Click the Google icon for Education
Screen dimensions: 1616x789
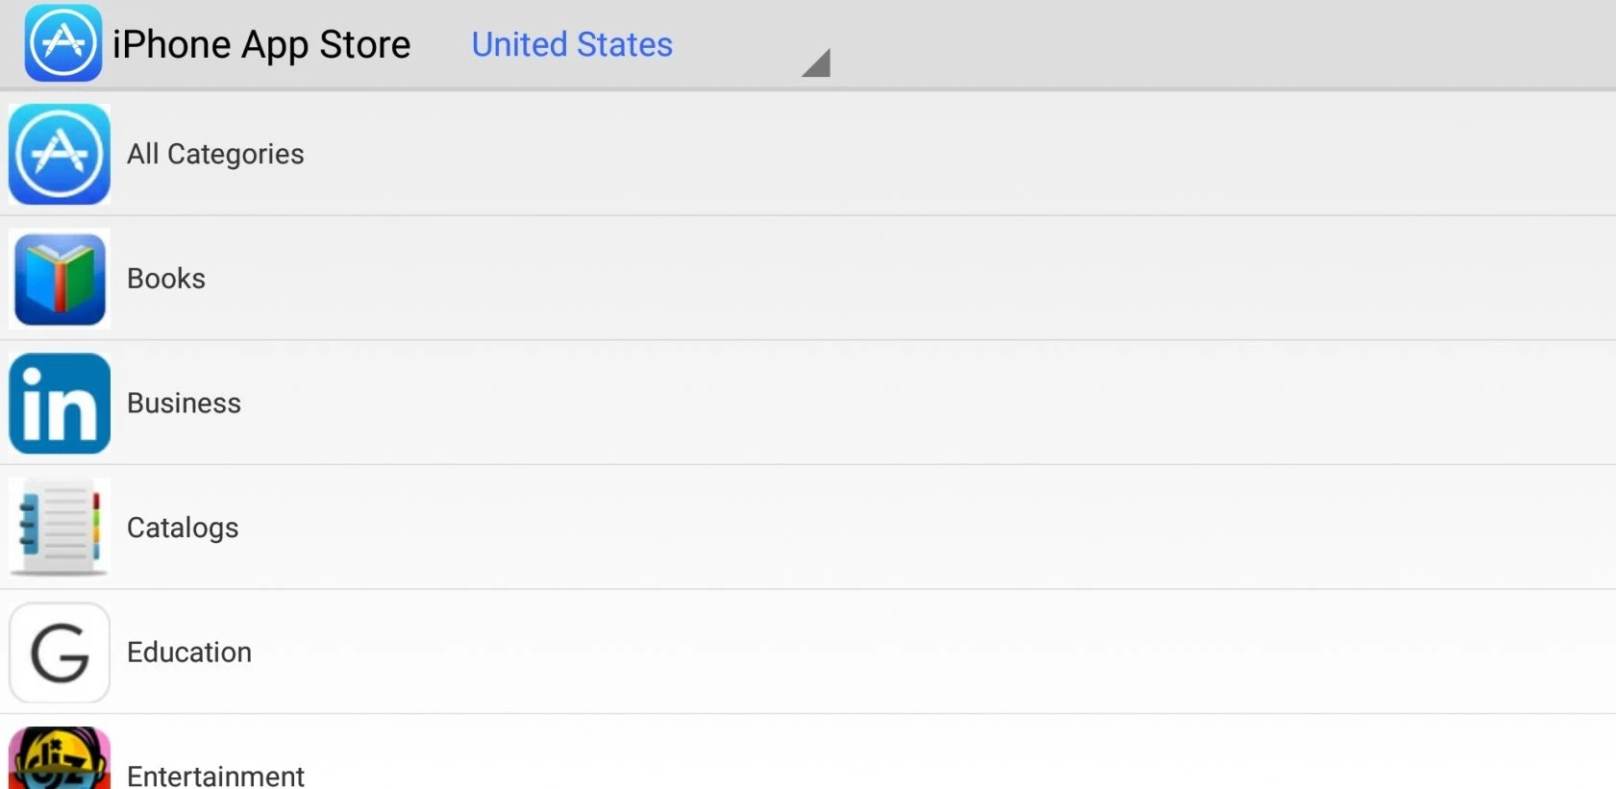tap(60, 653)
